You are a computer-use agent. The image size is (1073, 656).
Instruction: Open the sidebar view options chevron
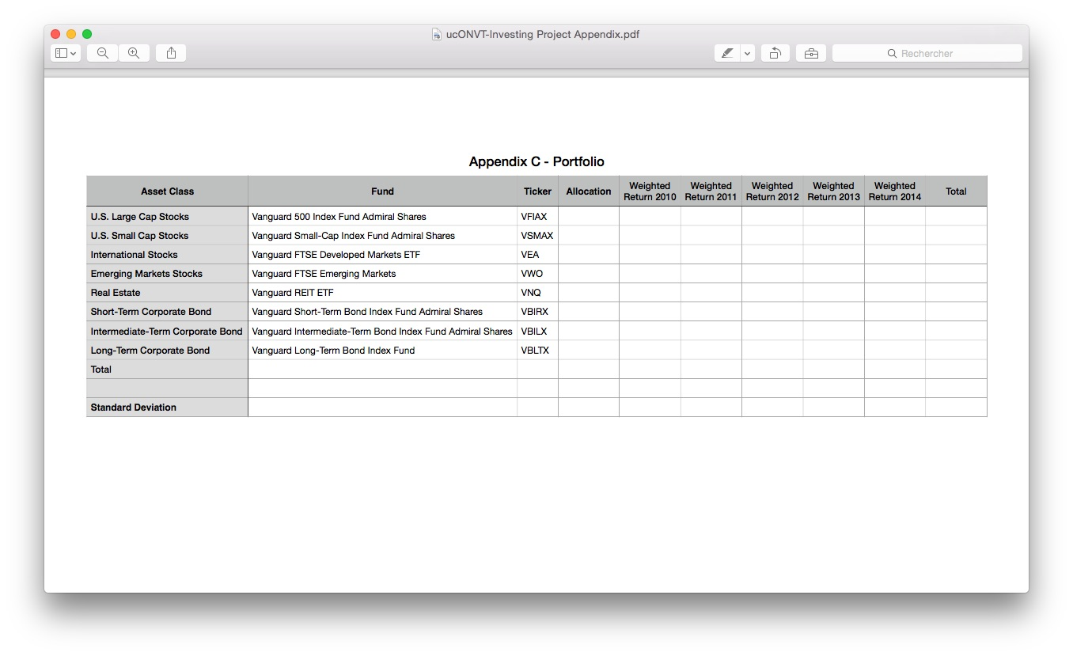coord(74,52)
